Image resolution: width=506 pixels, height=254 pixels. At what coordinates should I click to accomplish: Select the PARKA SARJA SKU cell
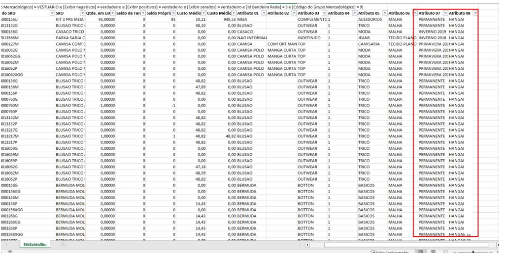(x=70, y=38)
